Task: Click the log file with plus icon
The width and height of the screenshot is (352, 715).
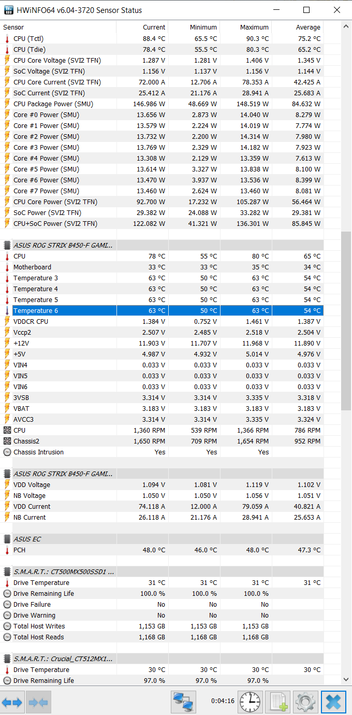Action: point(278,703)
